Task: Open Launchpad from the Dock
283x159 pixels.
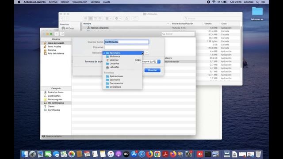Action: click(x=32, y=154)
